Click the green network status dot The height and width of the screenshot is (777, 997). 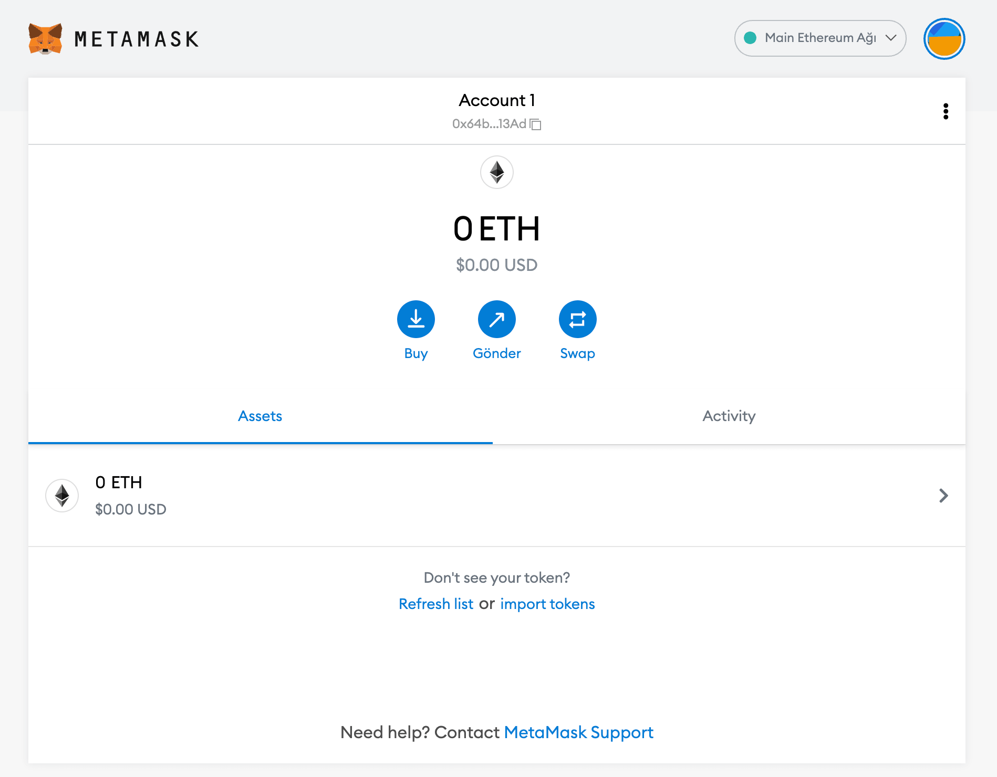pyautogui.click(x=750, y=38)
